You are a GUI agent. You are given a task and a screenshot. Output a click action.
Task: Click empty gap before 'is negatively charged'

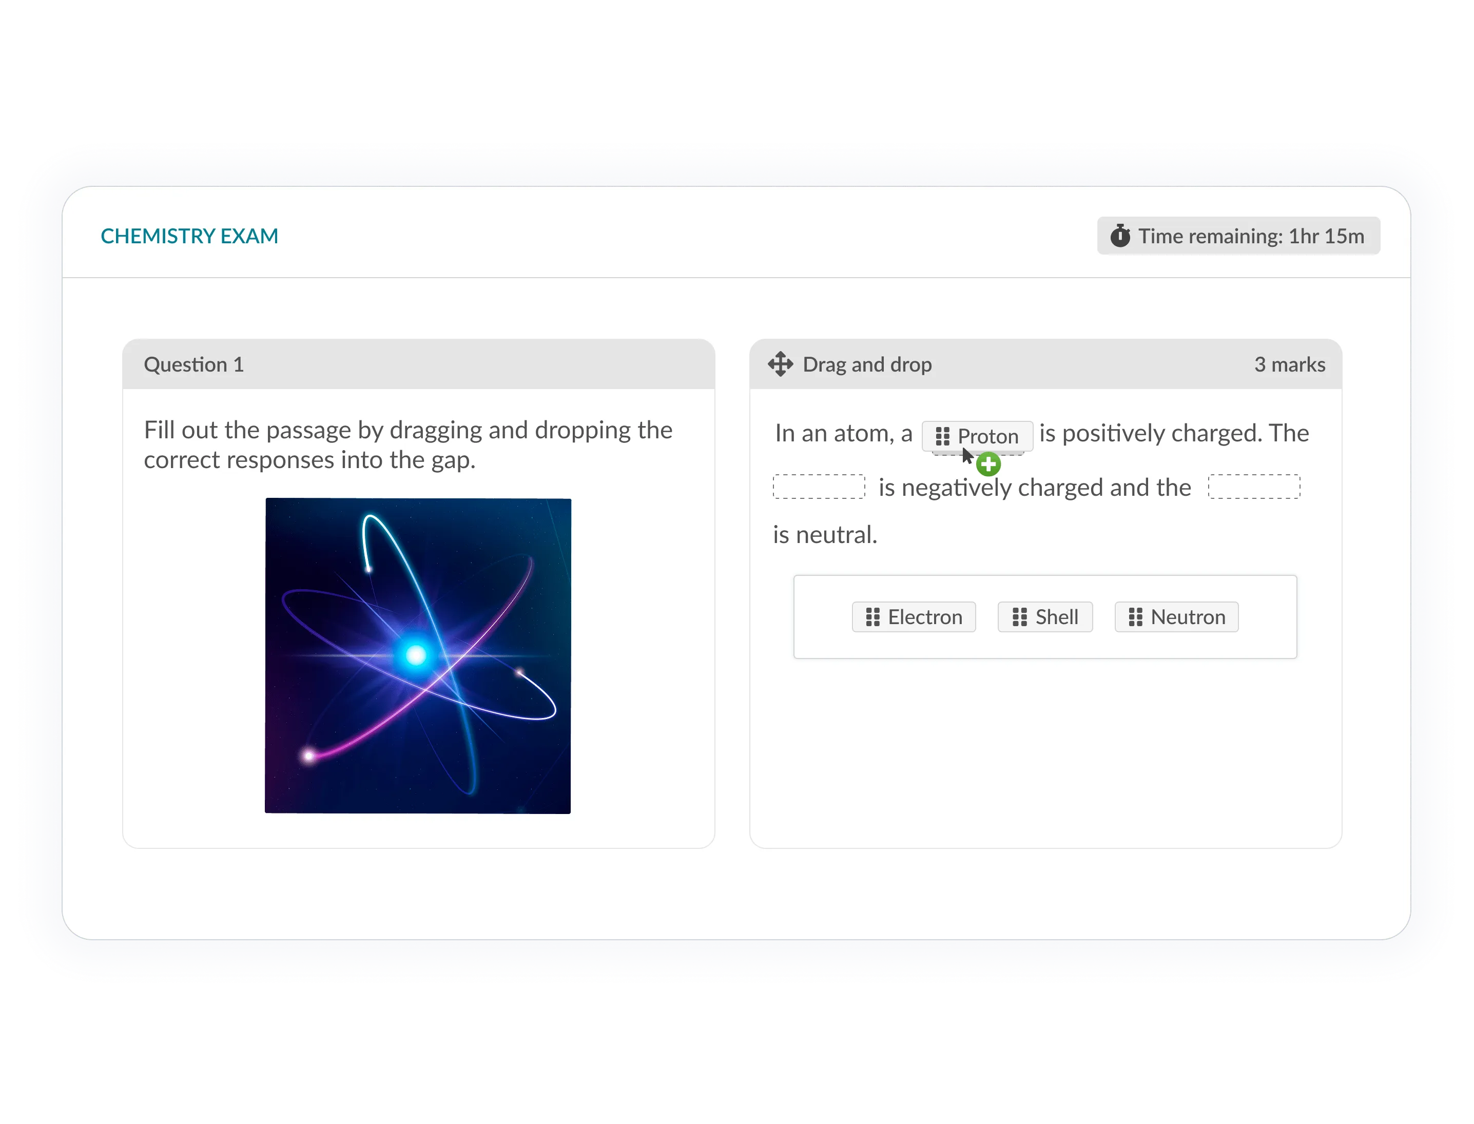coord(818,487)
